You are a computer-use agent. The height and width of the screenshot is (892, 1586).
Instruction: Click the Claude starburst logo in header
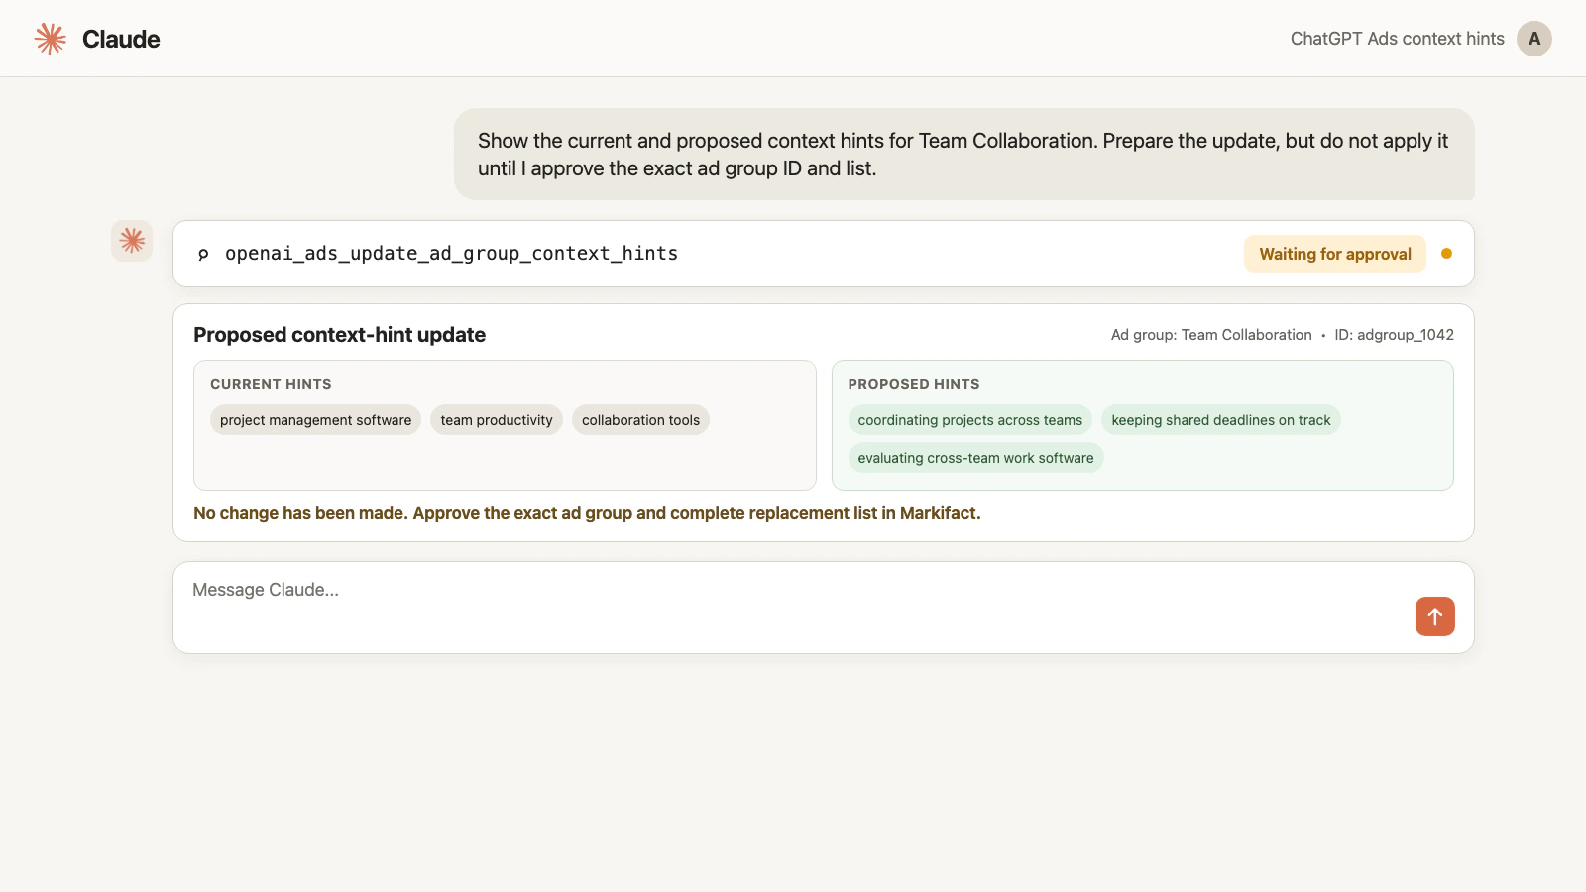tap(51, 39)
